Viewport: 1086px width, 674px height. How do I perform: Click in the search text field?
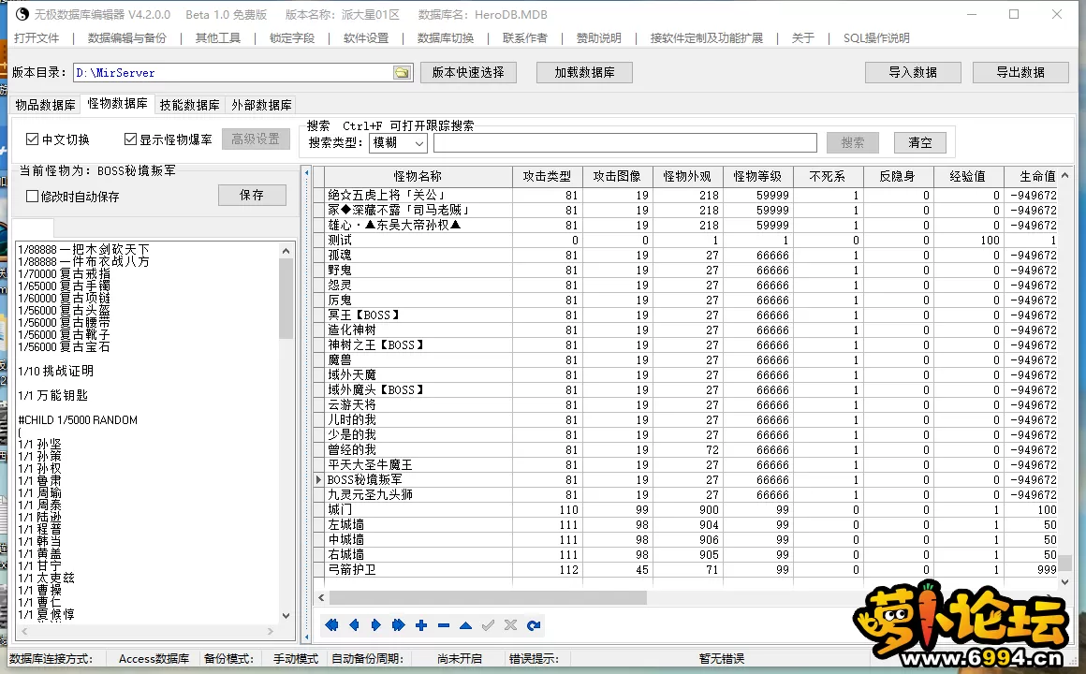pyautogui.click(x=624, y=142)
